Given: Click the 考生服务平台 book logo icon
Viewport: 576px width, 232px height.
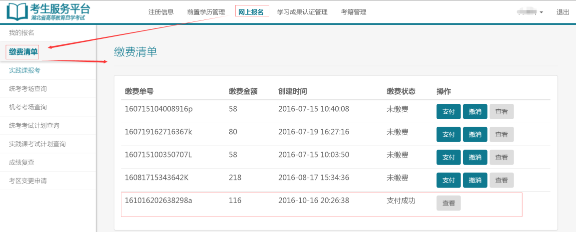Looking at the screenshot, I should (16, 11).
